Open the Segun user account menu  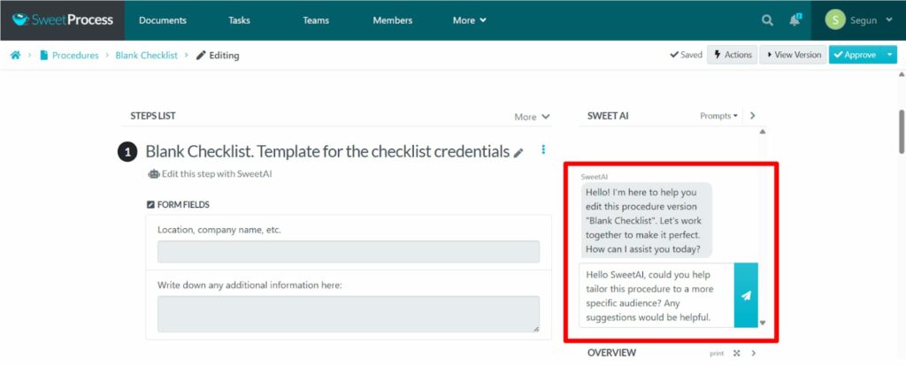(x=859, y=20)
